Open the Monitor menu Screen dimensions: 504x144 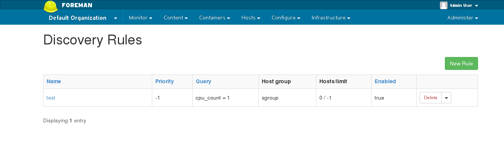point(141,18)
